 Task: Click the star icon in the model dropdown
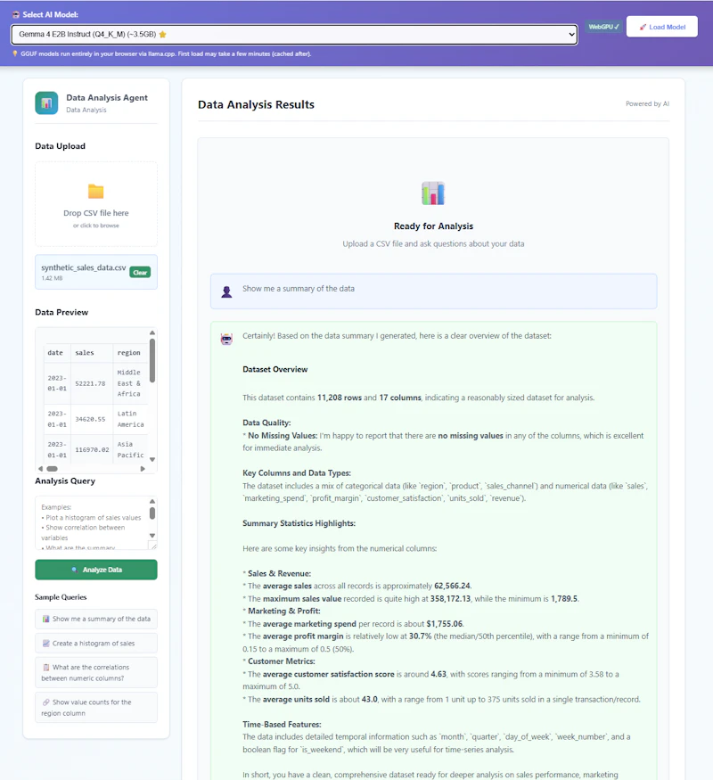pyautogui.click(x=162, y=35)
